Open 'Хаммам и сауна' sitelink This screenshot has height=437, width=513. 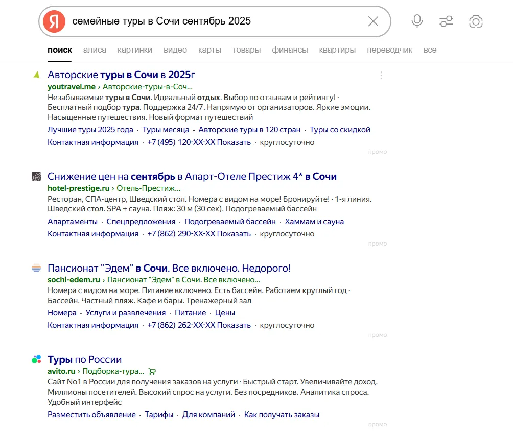[314, 222]
